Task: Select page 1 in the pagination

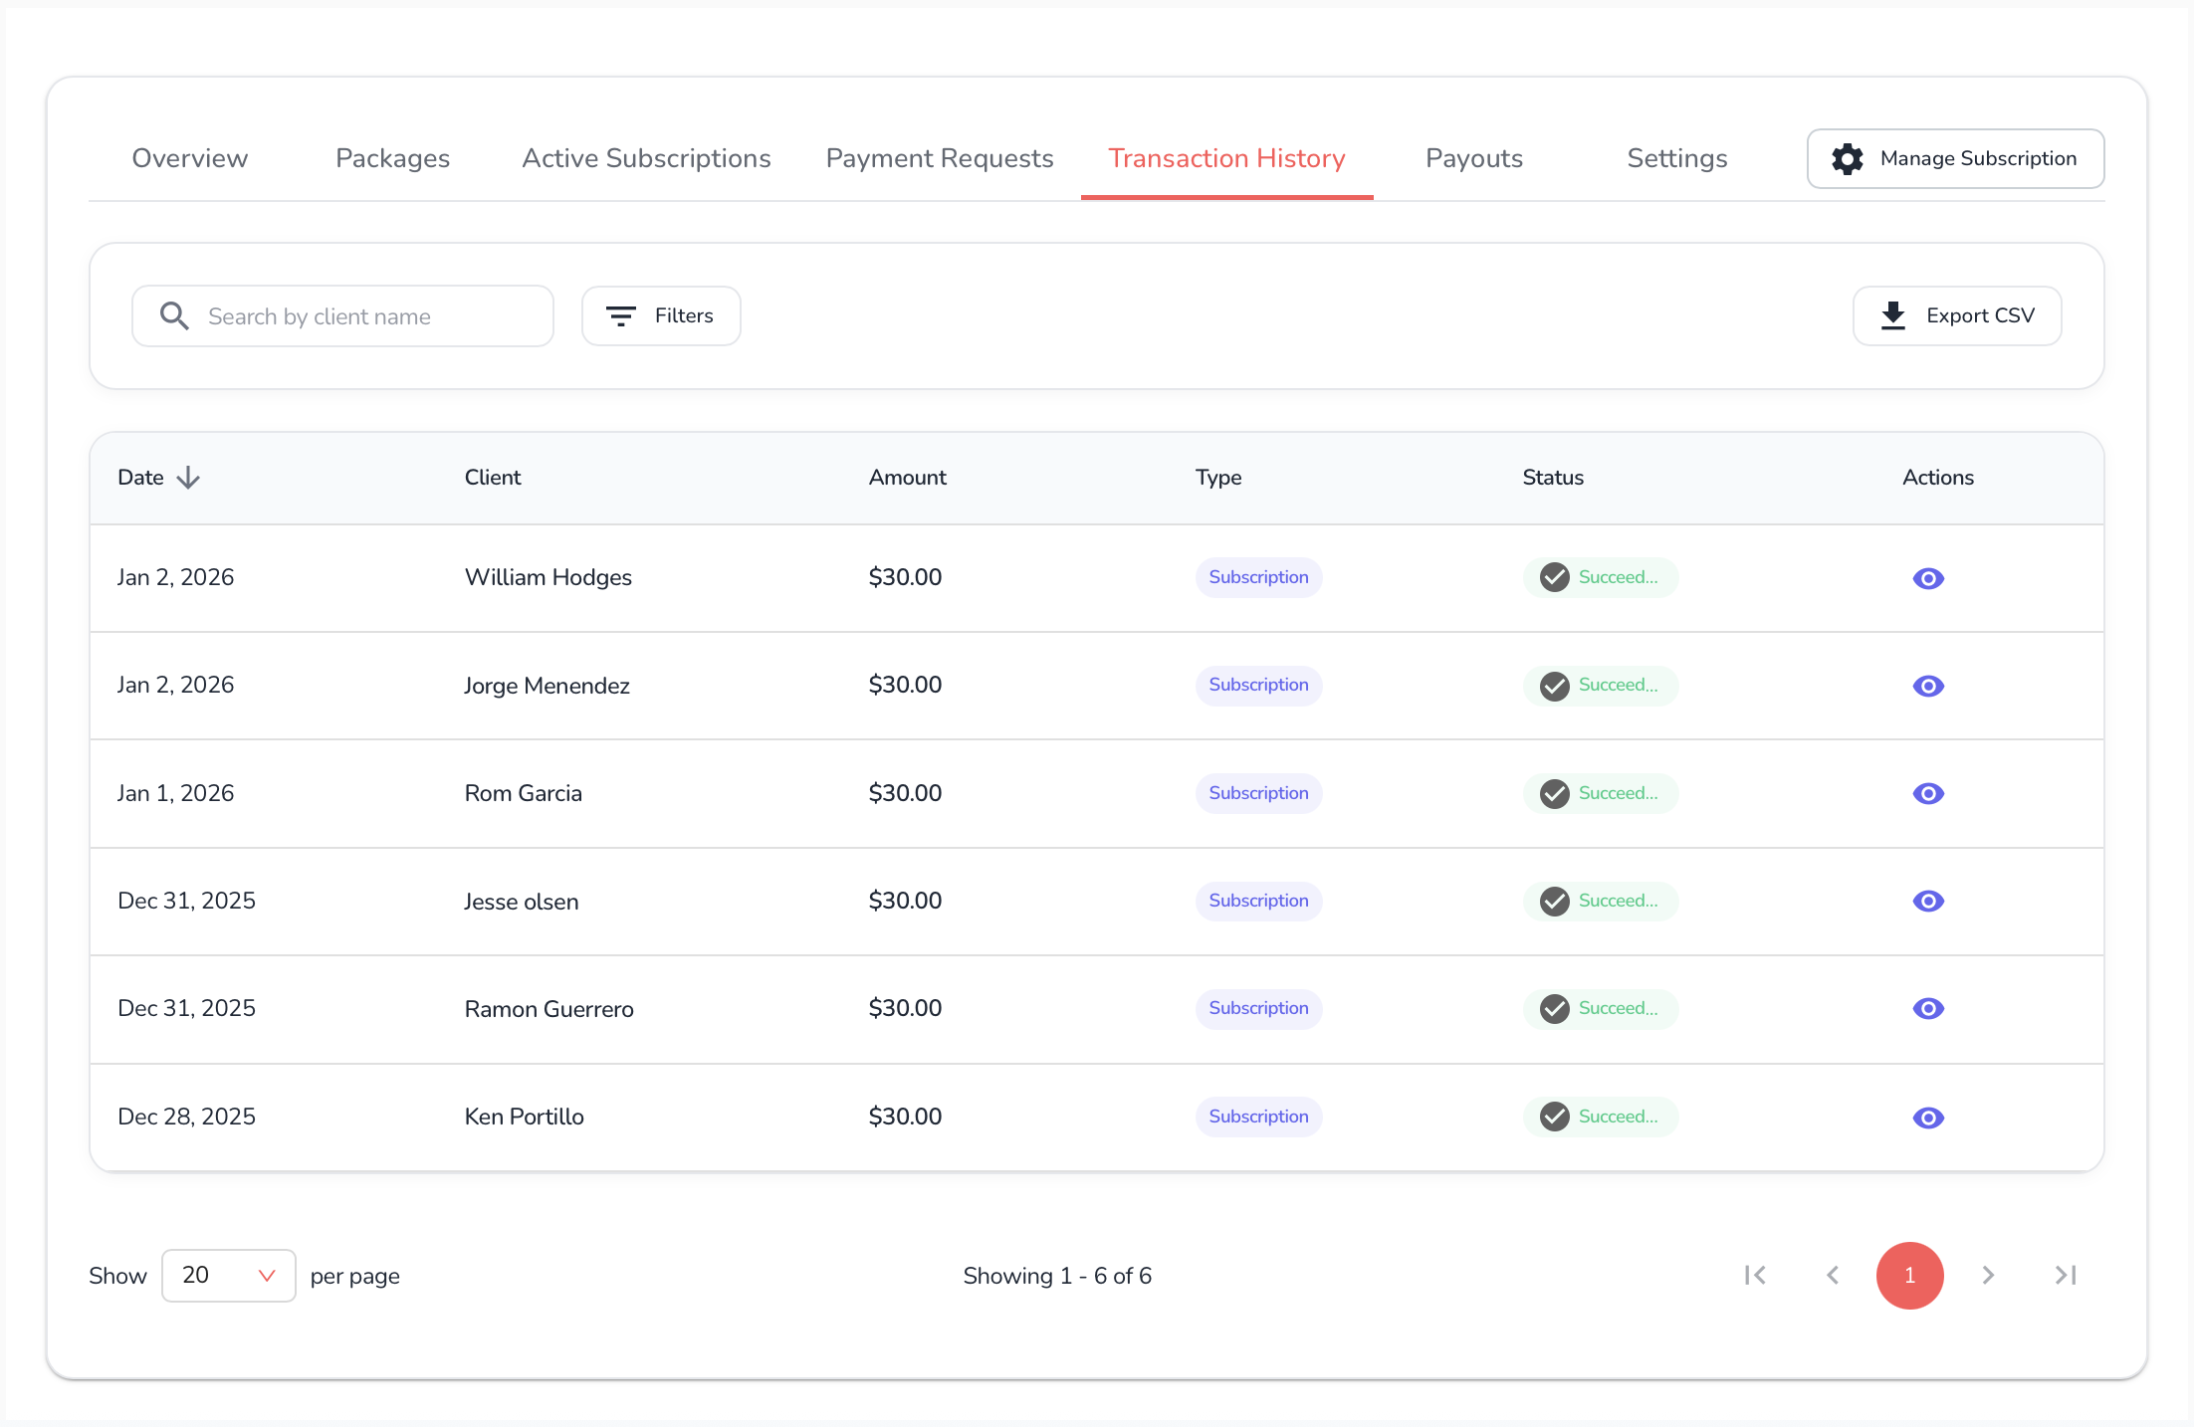Action: coord(1909,1275)
